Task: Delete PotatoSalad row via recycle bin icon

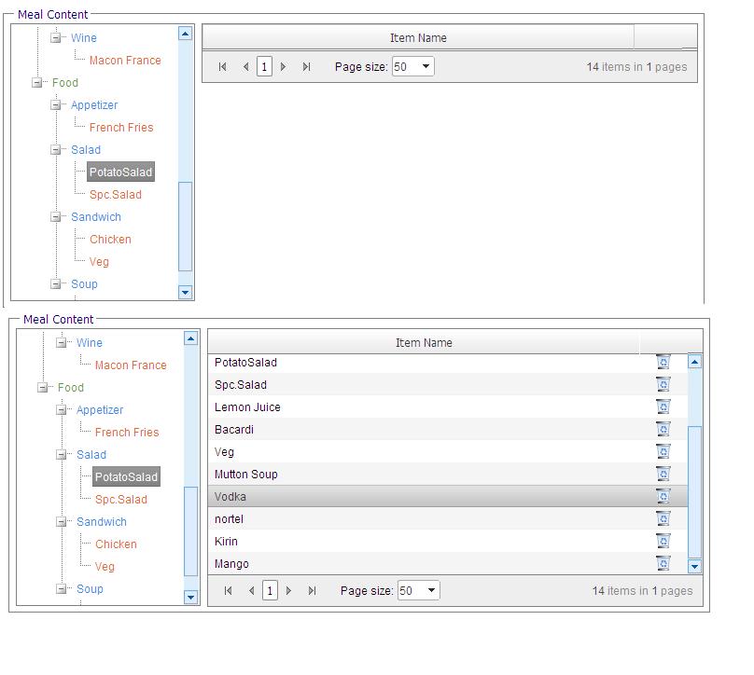Action: [663, 362]
